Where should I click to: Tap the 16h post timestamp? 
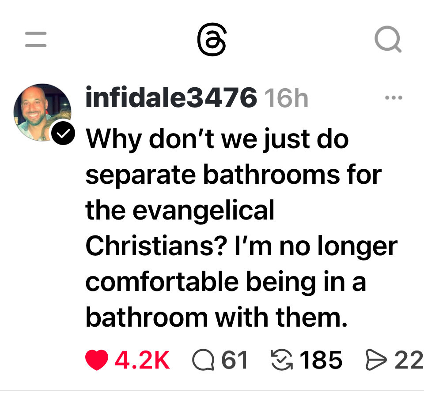[x=286, y=98]
